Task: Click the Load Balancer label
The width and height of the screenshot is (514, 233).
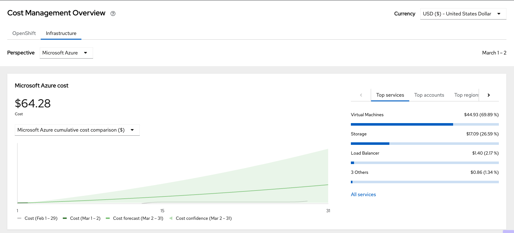Action: (365, 153)
